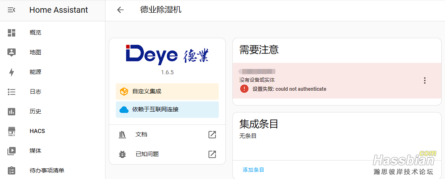
Task: Click the 没有设备或实体 text
Action: [x=257, y=80]
